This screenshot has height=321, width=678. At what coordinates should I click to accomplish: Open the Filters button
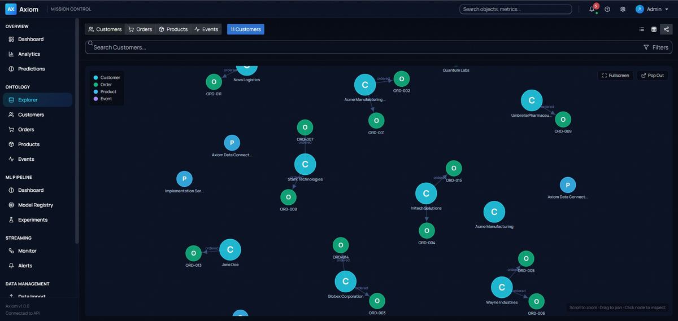[x=656, y=47]
